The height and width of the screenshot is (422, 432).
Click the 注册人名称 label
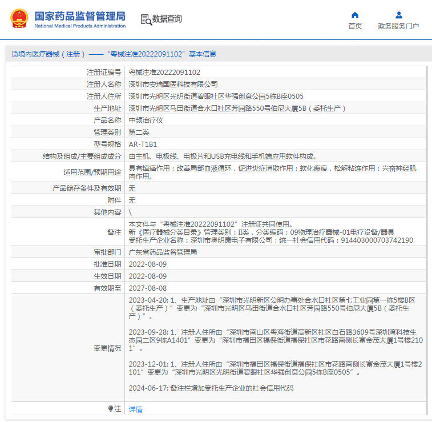pos(104,85)
